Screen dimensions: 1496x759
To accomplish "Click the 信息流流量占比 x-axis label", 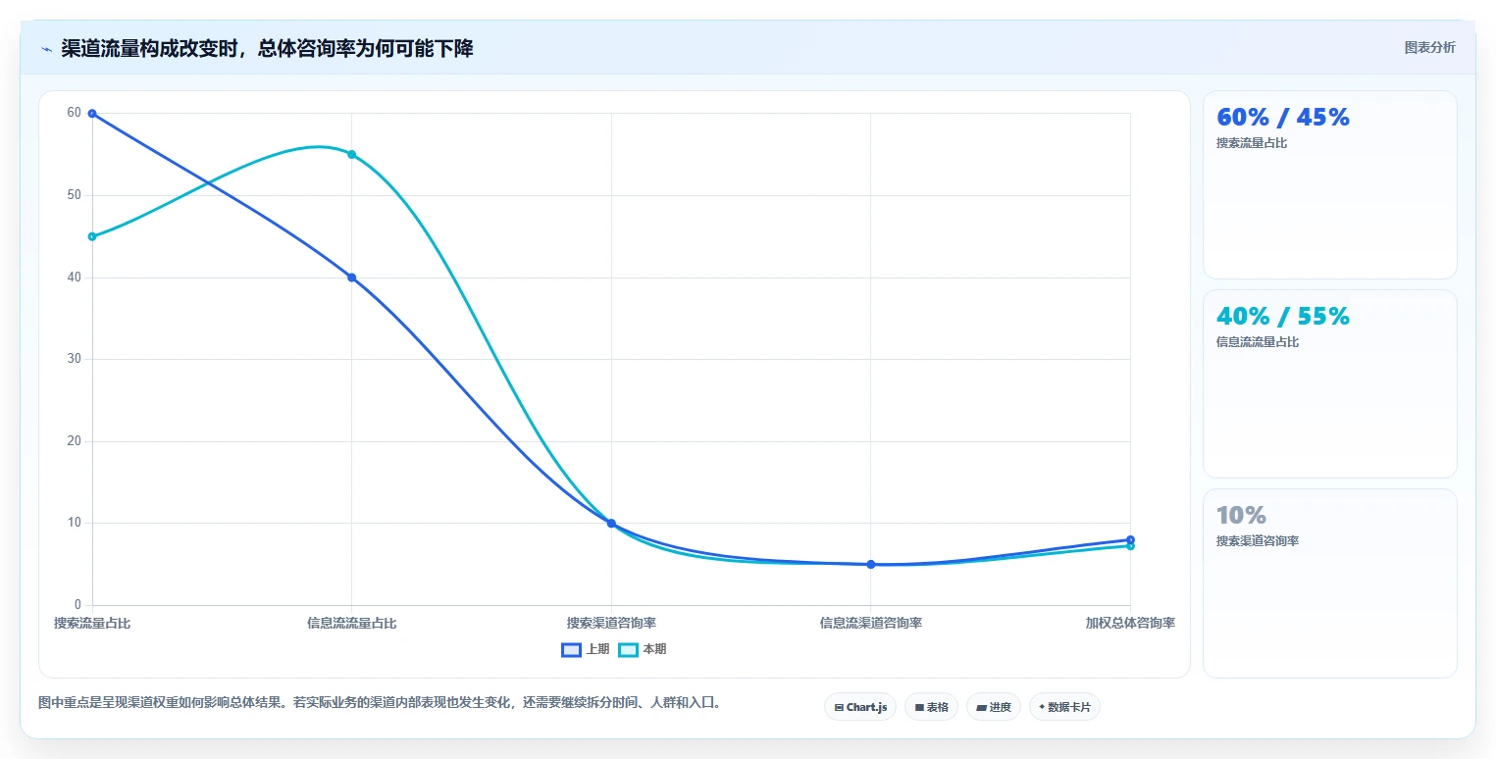I will pos(352,623).
